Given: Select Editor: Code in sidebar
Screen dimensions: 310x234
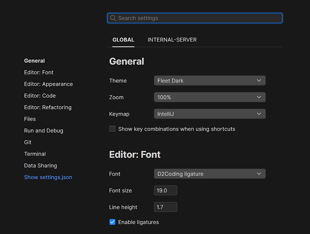Looking at the screenshot, I should click(40, 96).
